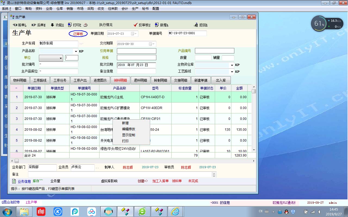This screenshot has width=348, height=217.
Task: Create new document with 新增 icon
Action: [x=157, y=25]
